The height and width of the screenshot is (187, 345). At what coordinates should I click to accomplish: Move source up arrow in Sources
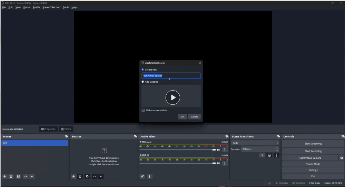pyautogui.click(x=95, y=176)
